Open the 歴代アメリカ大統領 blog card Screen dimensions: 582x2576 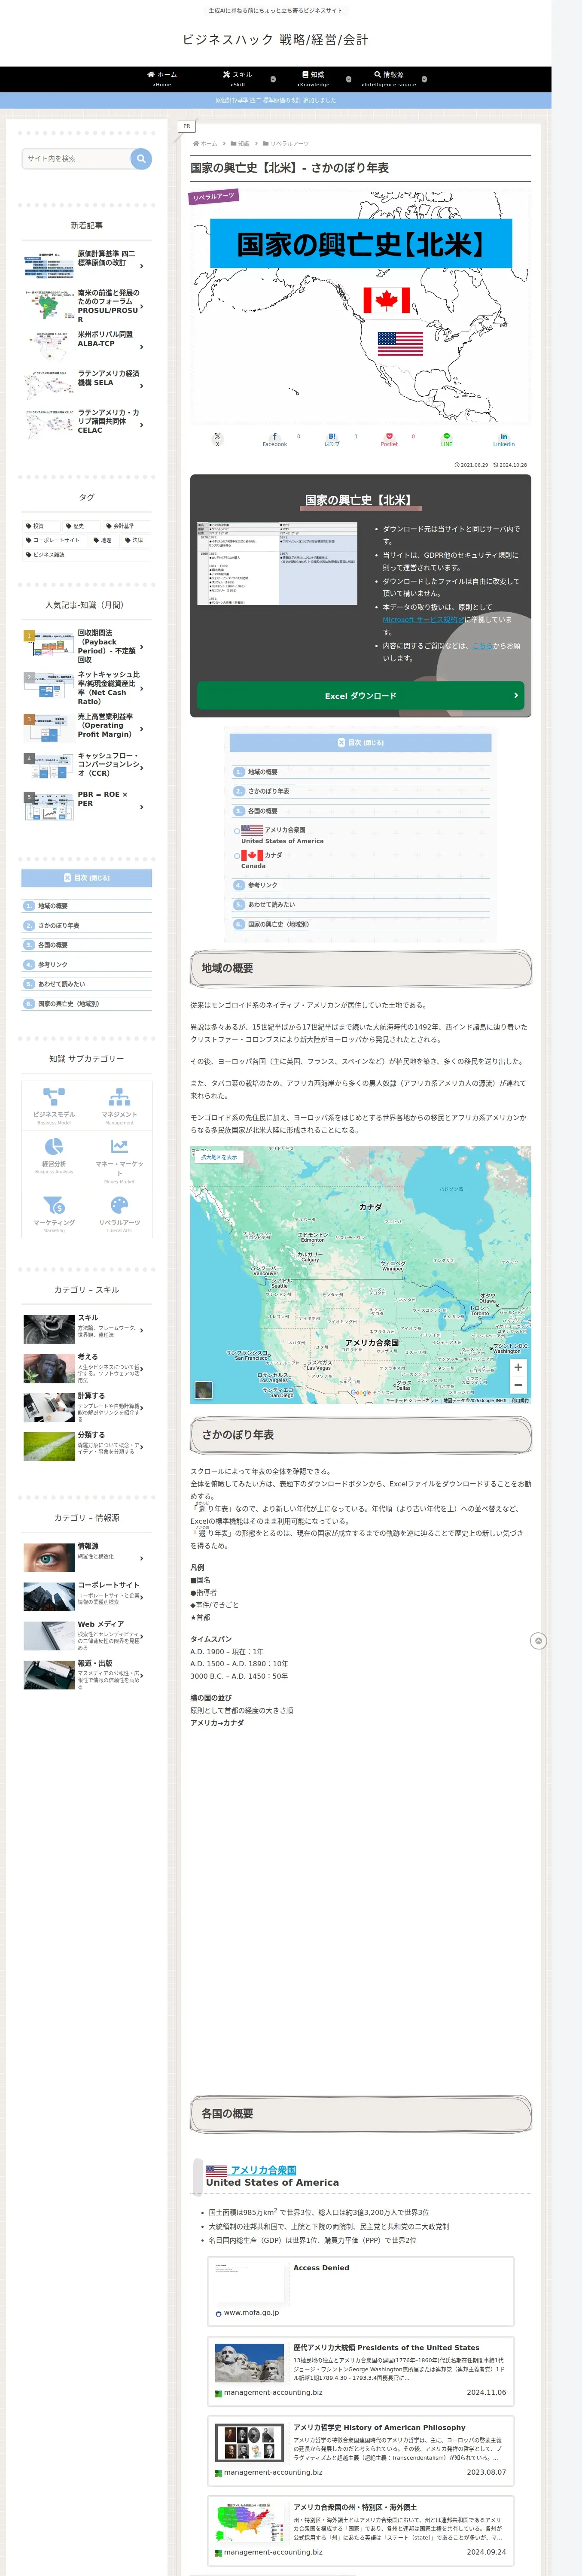coord(361,2372)
